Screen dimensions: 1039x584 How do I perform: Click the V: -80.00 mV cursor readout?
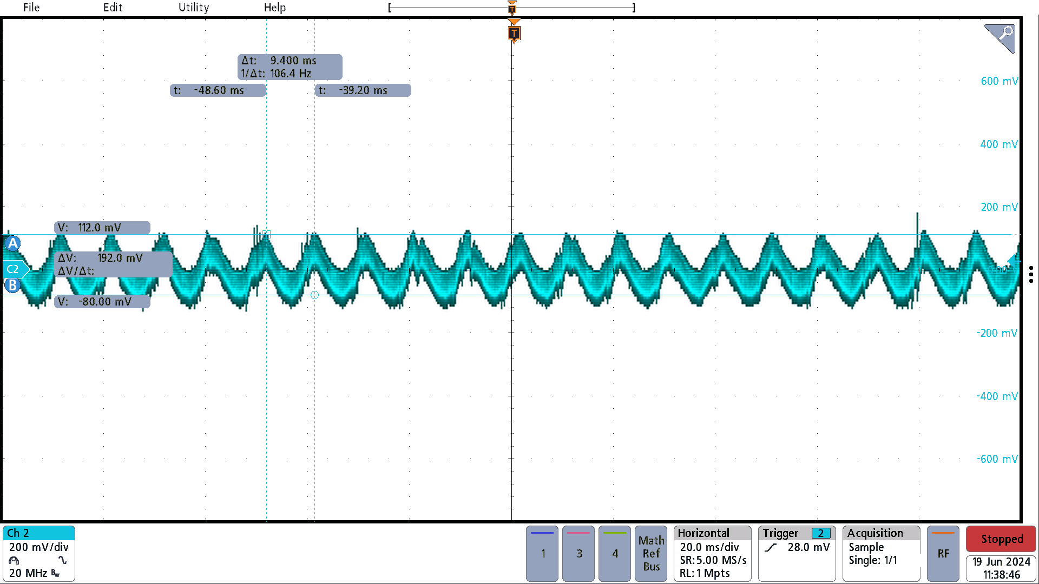pos(102,302)
